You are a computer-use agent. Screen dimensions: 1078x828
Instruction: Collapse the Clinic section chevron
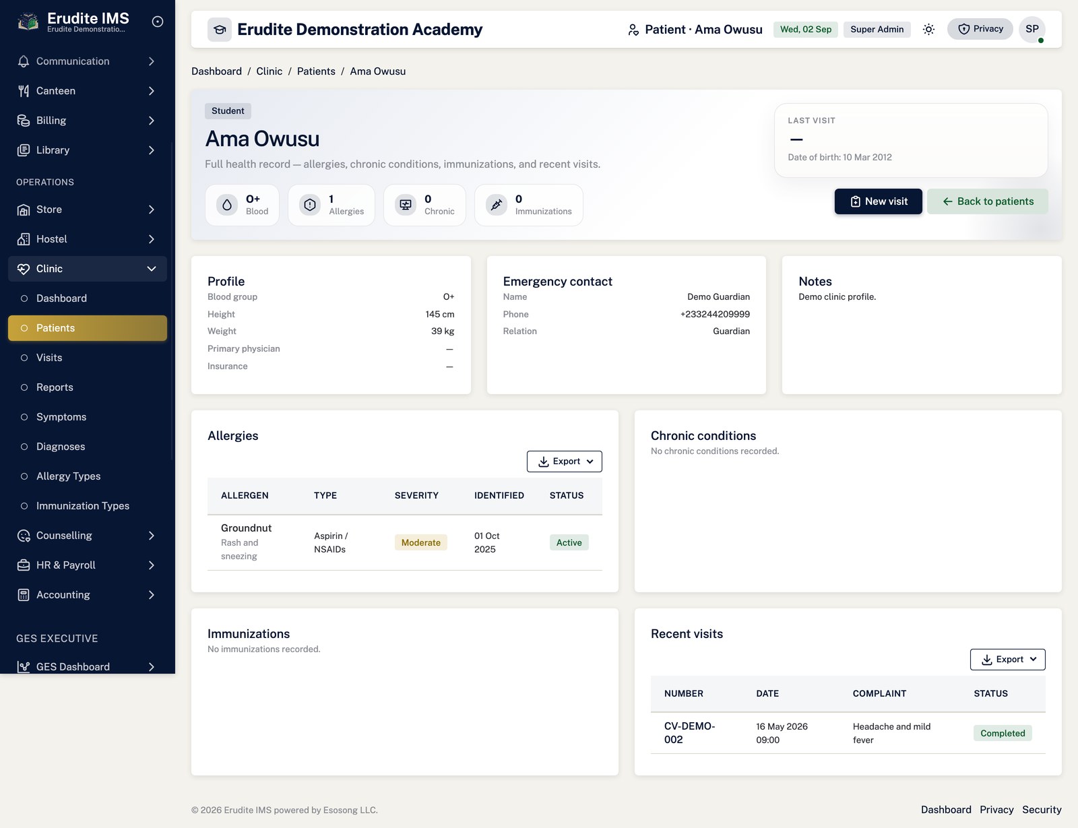[x=152, y=269]
